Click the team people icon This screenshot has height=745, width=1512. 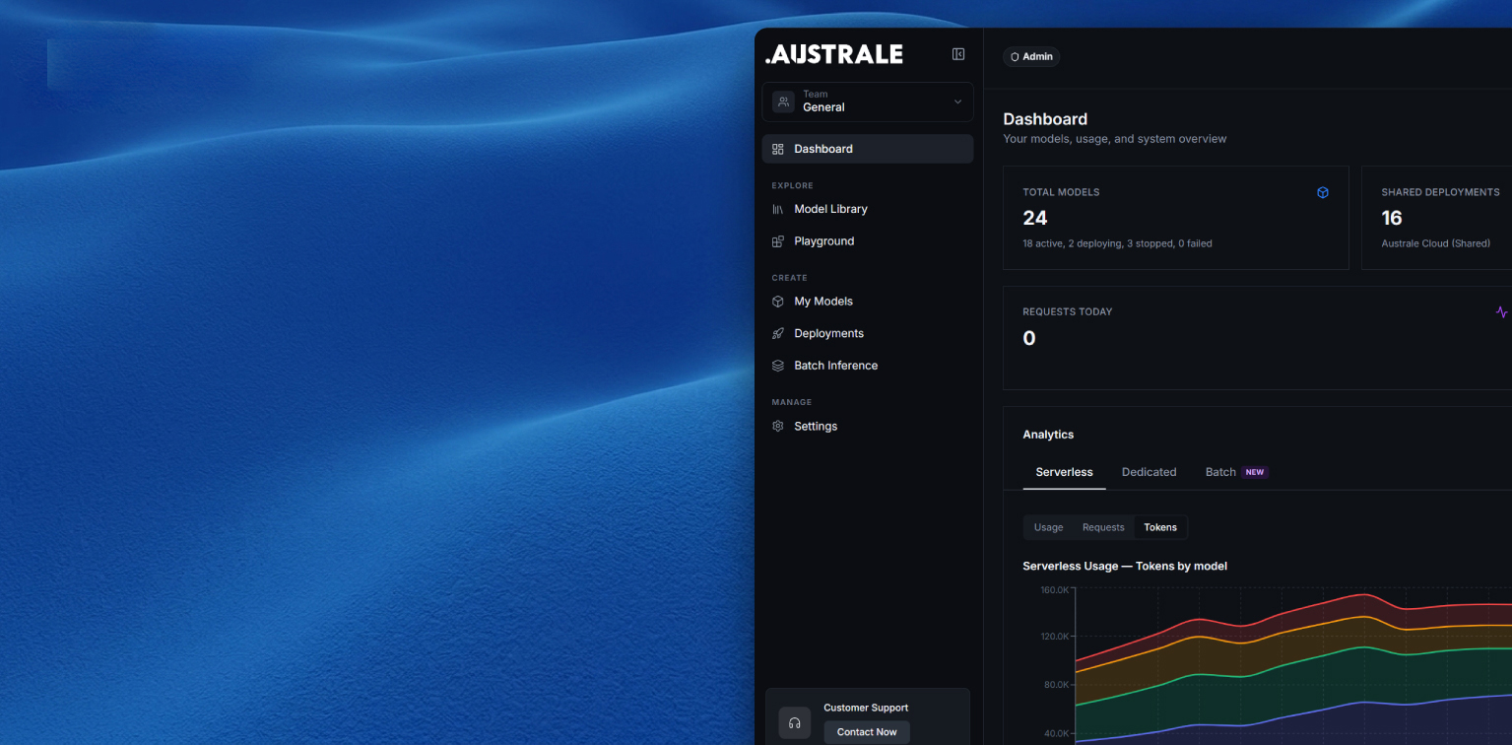point(783,102)
